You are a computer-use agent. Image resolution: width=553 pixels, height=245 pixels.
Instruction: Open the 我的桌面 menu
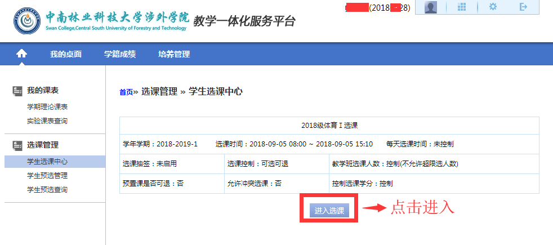pyautogui.click(x=65, y=54)
